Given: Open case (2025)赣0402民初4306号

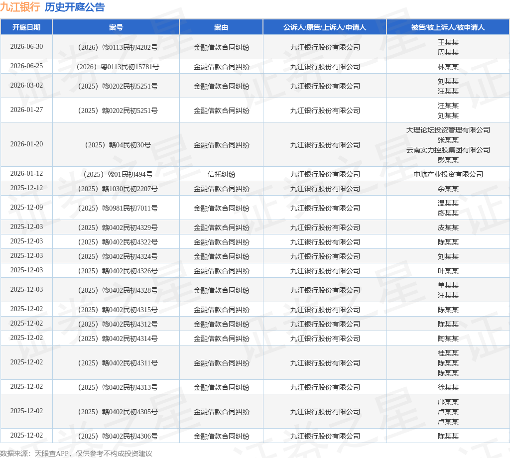Looking at the screenshot, I should coord(118,436).
